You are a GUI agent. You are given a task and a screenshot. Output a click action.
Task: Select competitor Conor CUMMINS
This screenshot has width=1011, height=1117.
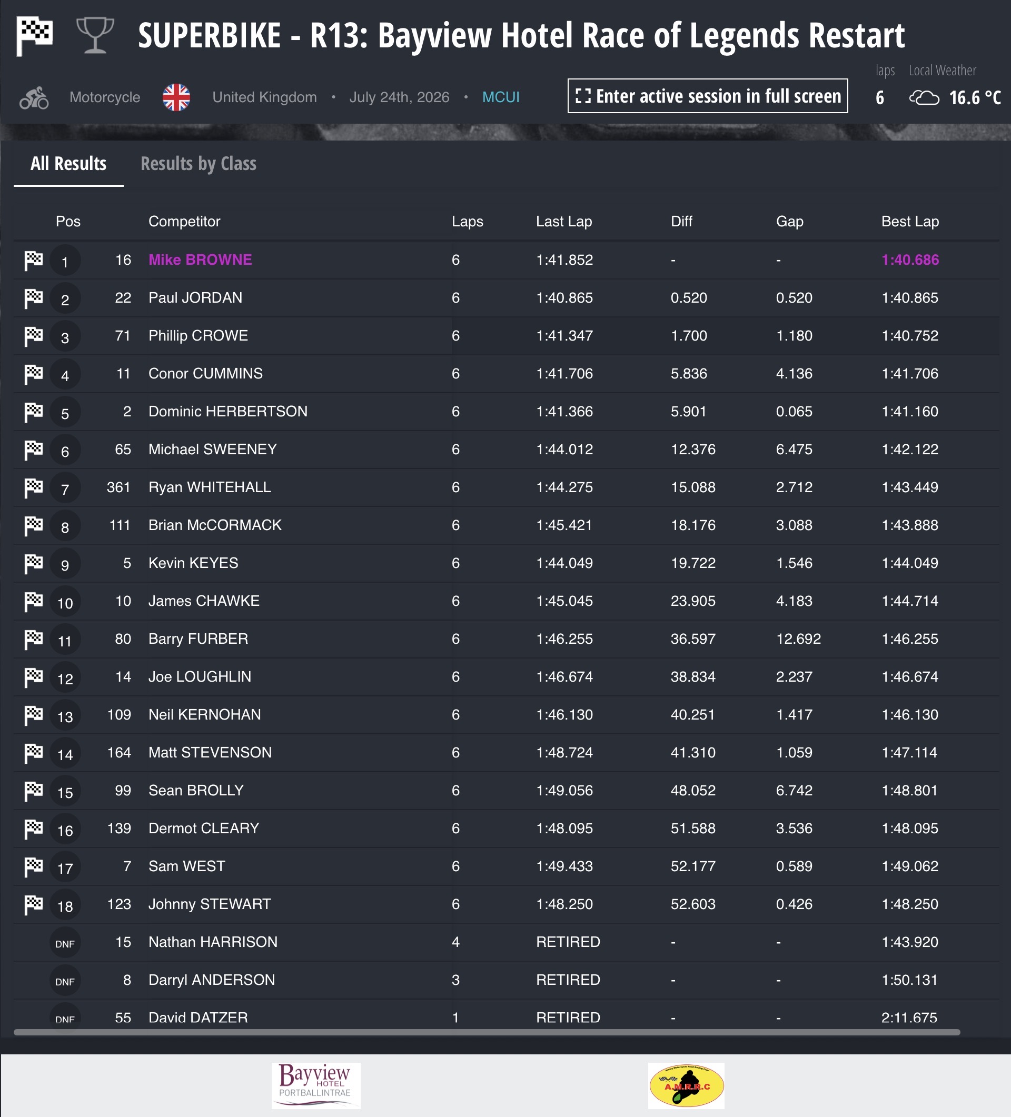tap(205, 373)
